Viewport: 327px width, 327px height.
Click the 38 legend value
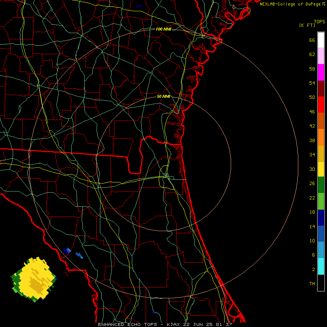(312, 140)
